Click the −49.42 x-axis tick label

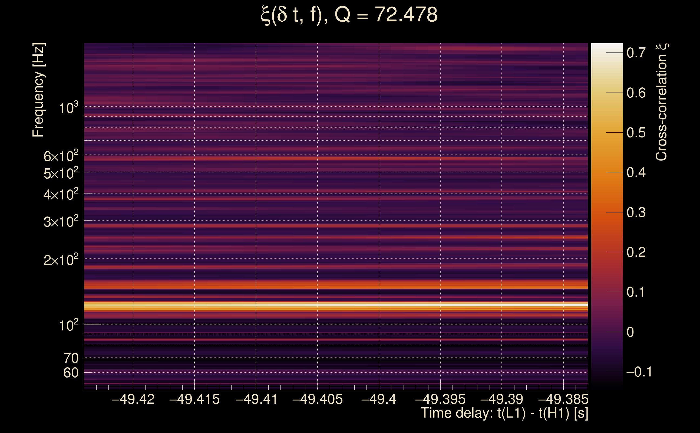point(133,399)
